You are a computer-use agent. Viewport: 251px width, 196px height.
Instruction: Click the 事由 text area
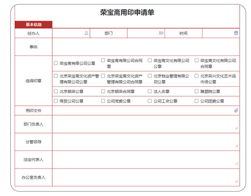point(146,47)
